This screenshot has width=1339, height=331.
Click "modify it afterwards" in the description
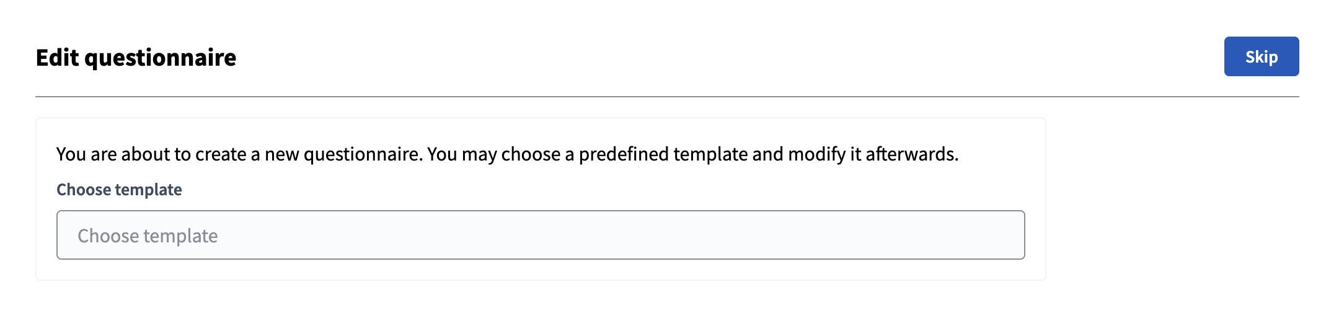coord(872,154)
